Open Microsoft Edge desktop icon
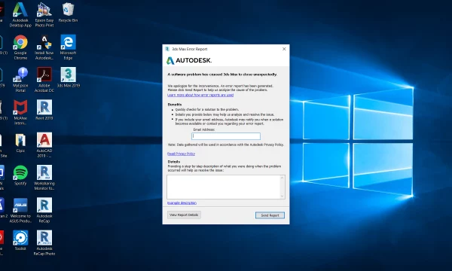Image resolution: width=452 pixels, height=271 pixels. point(68,47)
